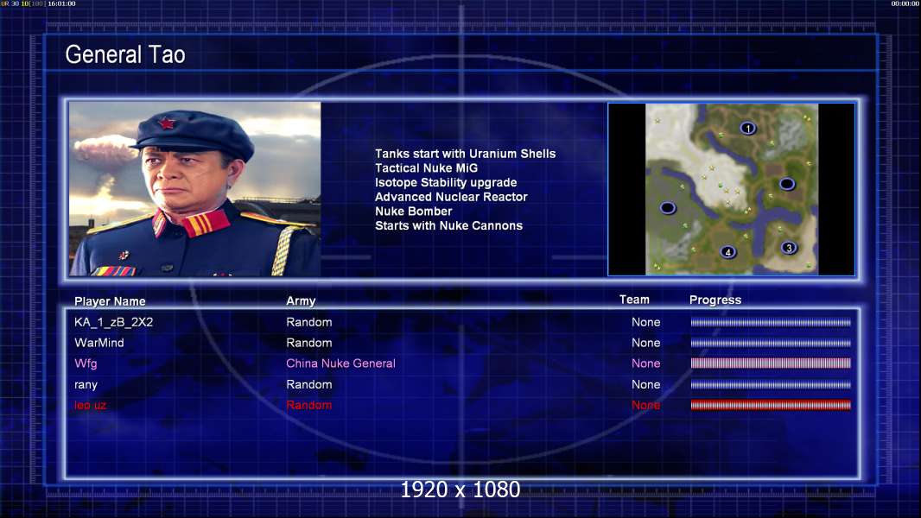Click WarMind's loading progress bar

coord(771,343)
